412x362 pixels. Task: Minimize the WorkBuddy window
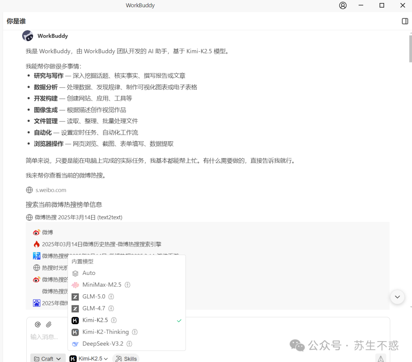point(361,5)
